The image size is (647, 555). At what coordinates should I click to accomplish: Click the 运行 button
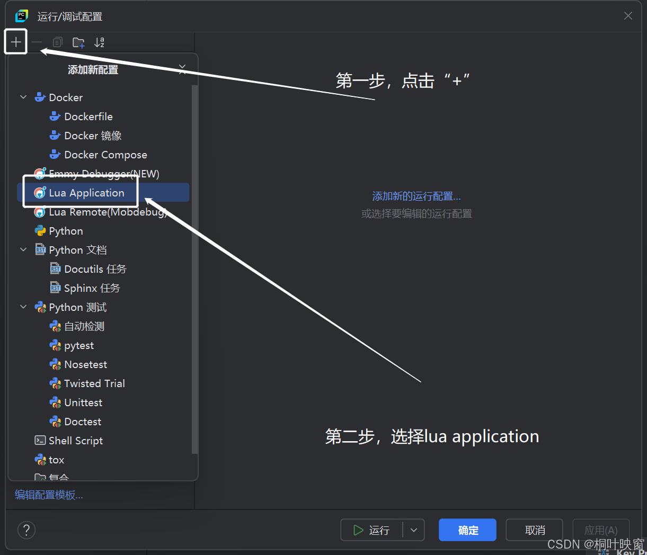coord(372,530)
